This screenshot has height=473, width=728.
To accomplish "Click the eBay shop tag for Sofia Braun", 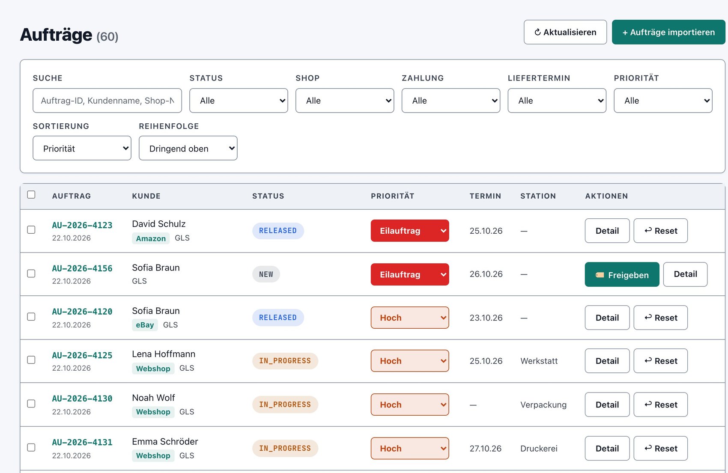I will click(145, 325).
